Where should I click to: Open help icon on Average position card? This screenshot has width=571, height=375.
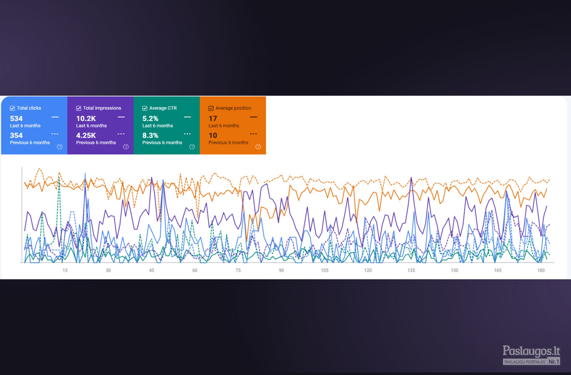pos(258,147)
